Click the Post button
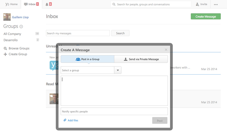 (x=160, y=120)
